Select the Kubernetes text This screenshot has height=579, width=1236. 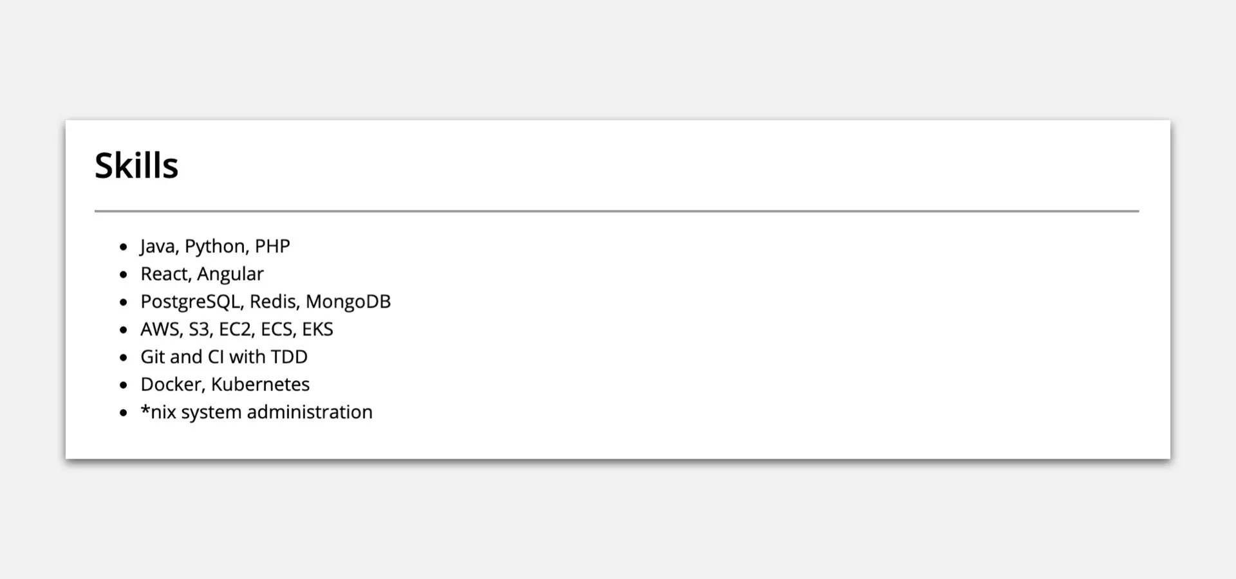pyautogui.click(x=260, y=385)
